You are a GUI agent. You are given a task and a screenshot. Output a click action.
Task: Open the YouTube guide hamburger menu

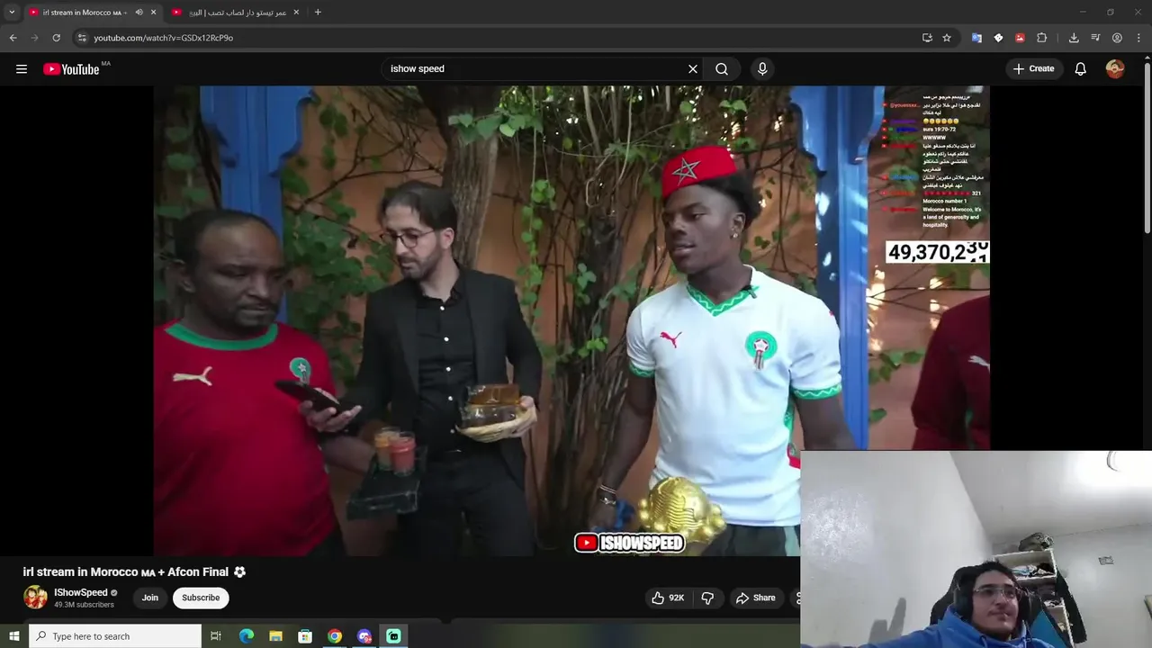[22, 68]
